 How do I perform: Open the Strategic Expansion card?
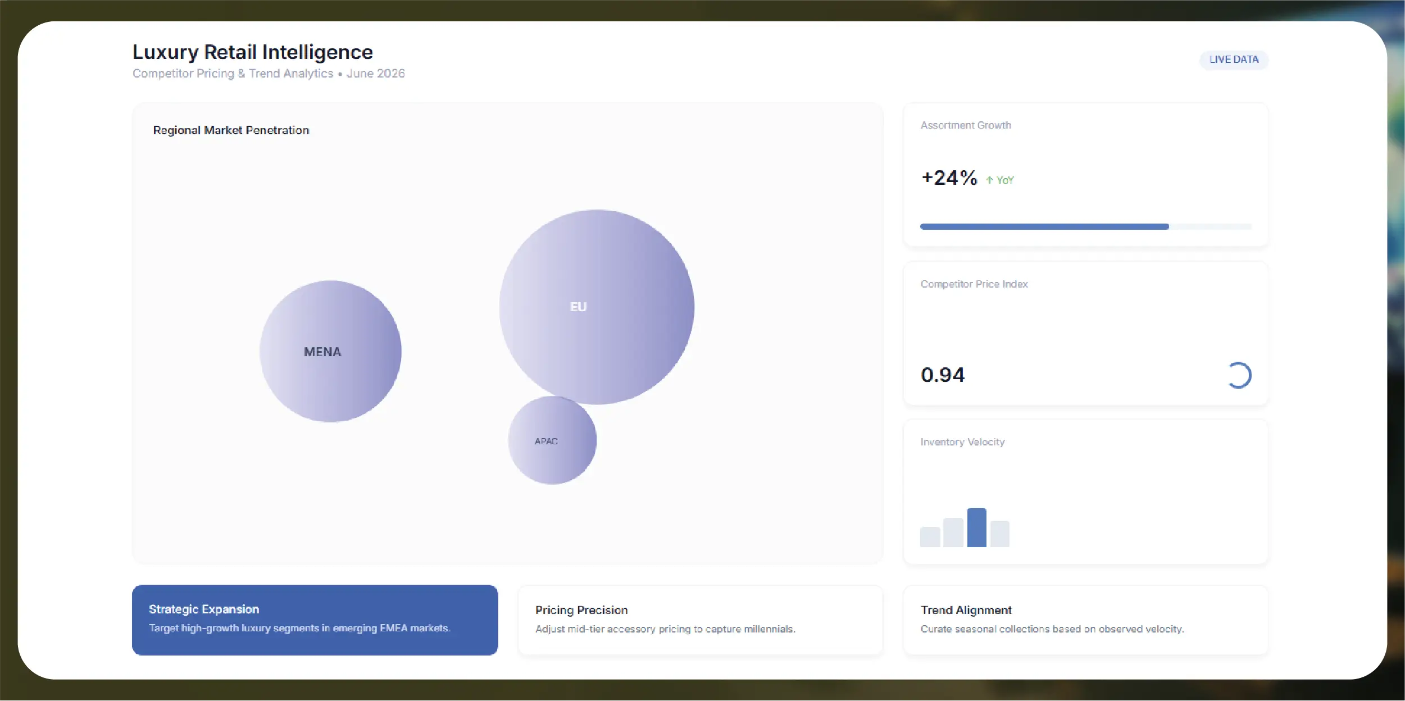[315, 620]
